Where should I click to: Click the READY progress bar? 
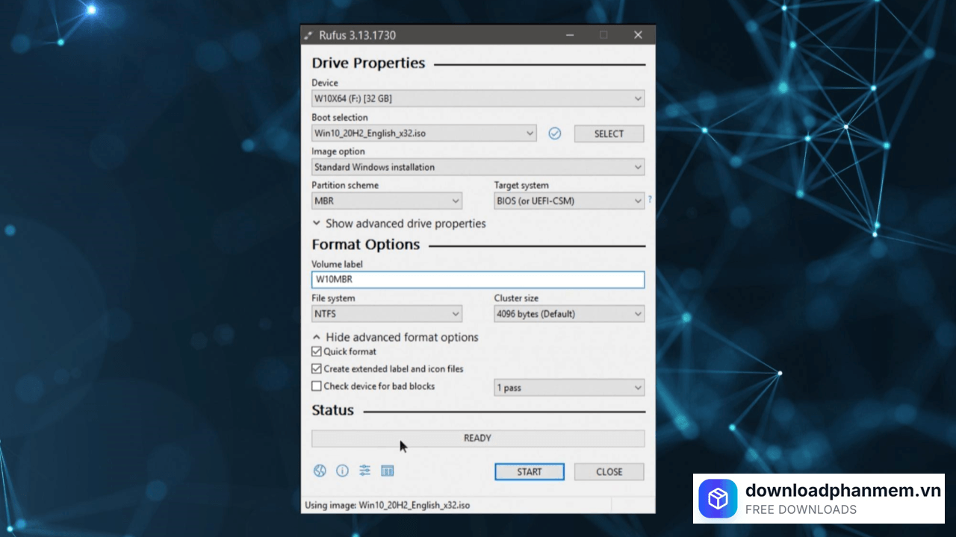478,439
